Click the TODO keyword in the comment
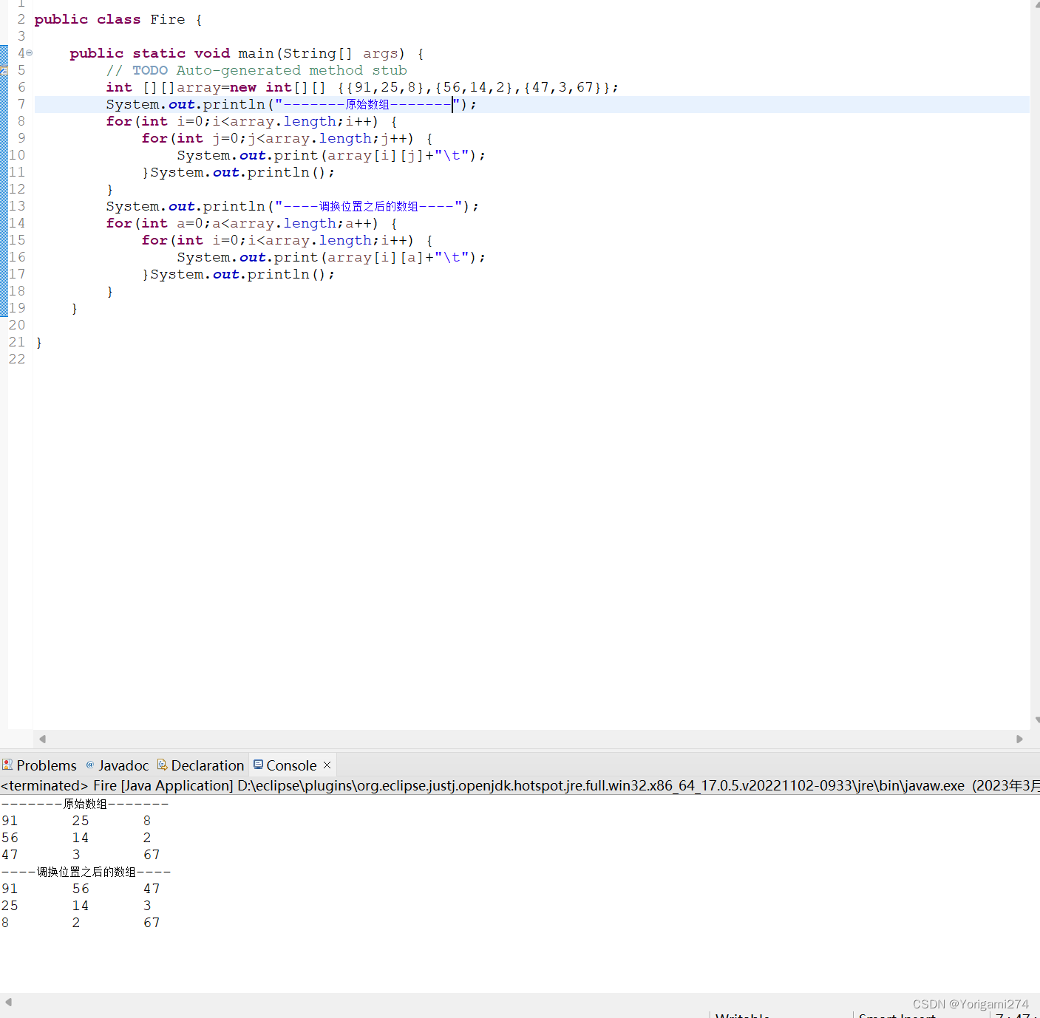The height and width of the screenshot is (1018, 1040). [x=150, y=70]
